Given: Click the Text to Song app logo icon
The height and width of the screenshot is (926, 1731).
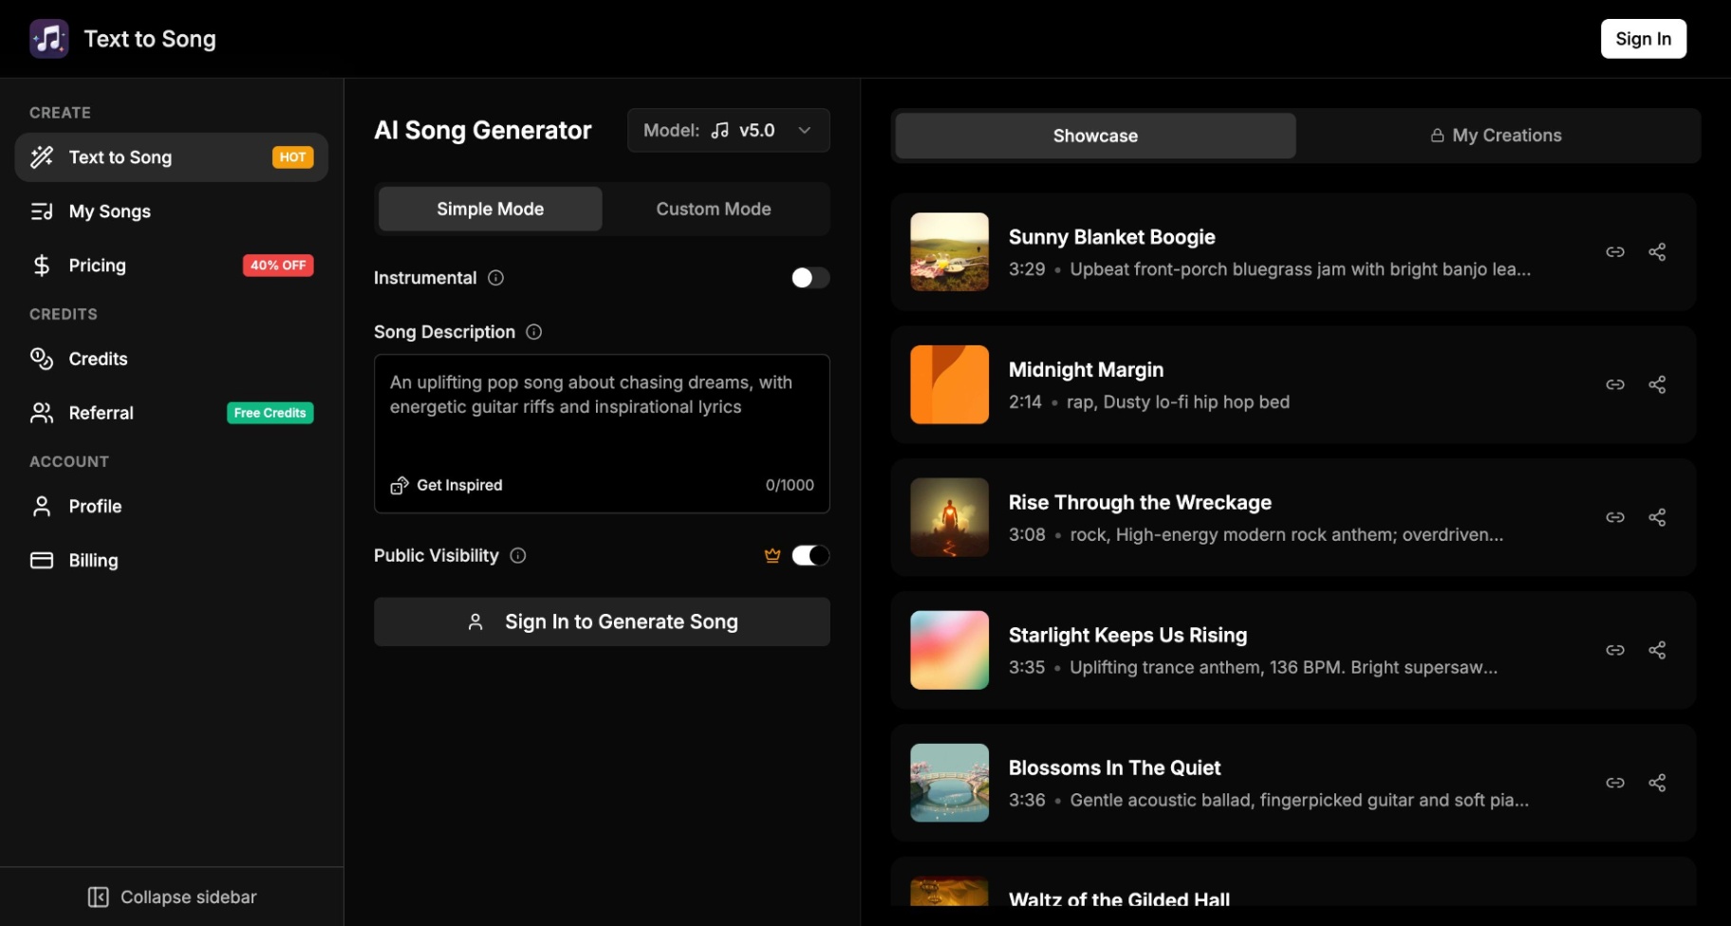Looking at the screenshot, I should point(48,38).
